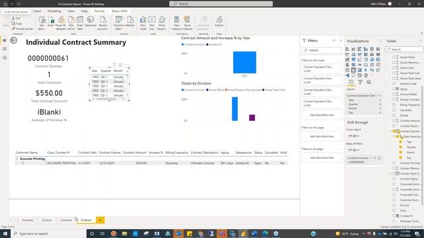Click the Publish icon
The image size is (424, 238).
[219, 20]
